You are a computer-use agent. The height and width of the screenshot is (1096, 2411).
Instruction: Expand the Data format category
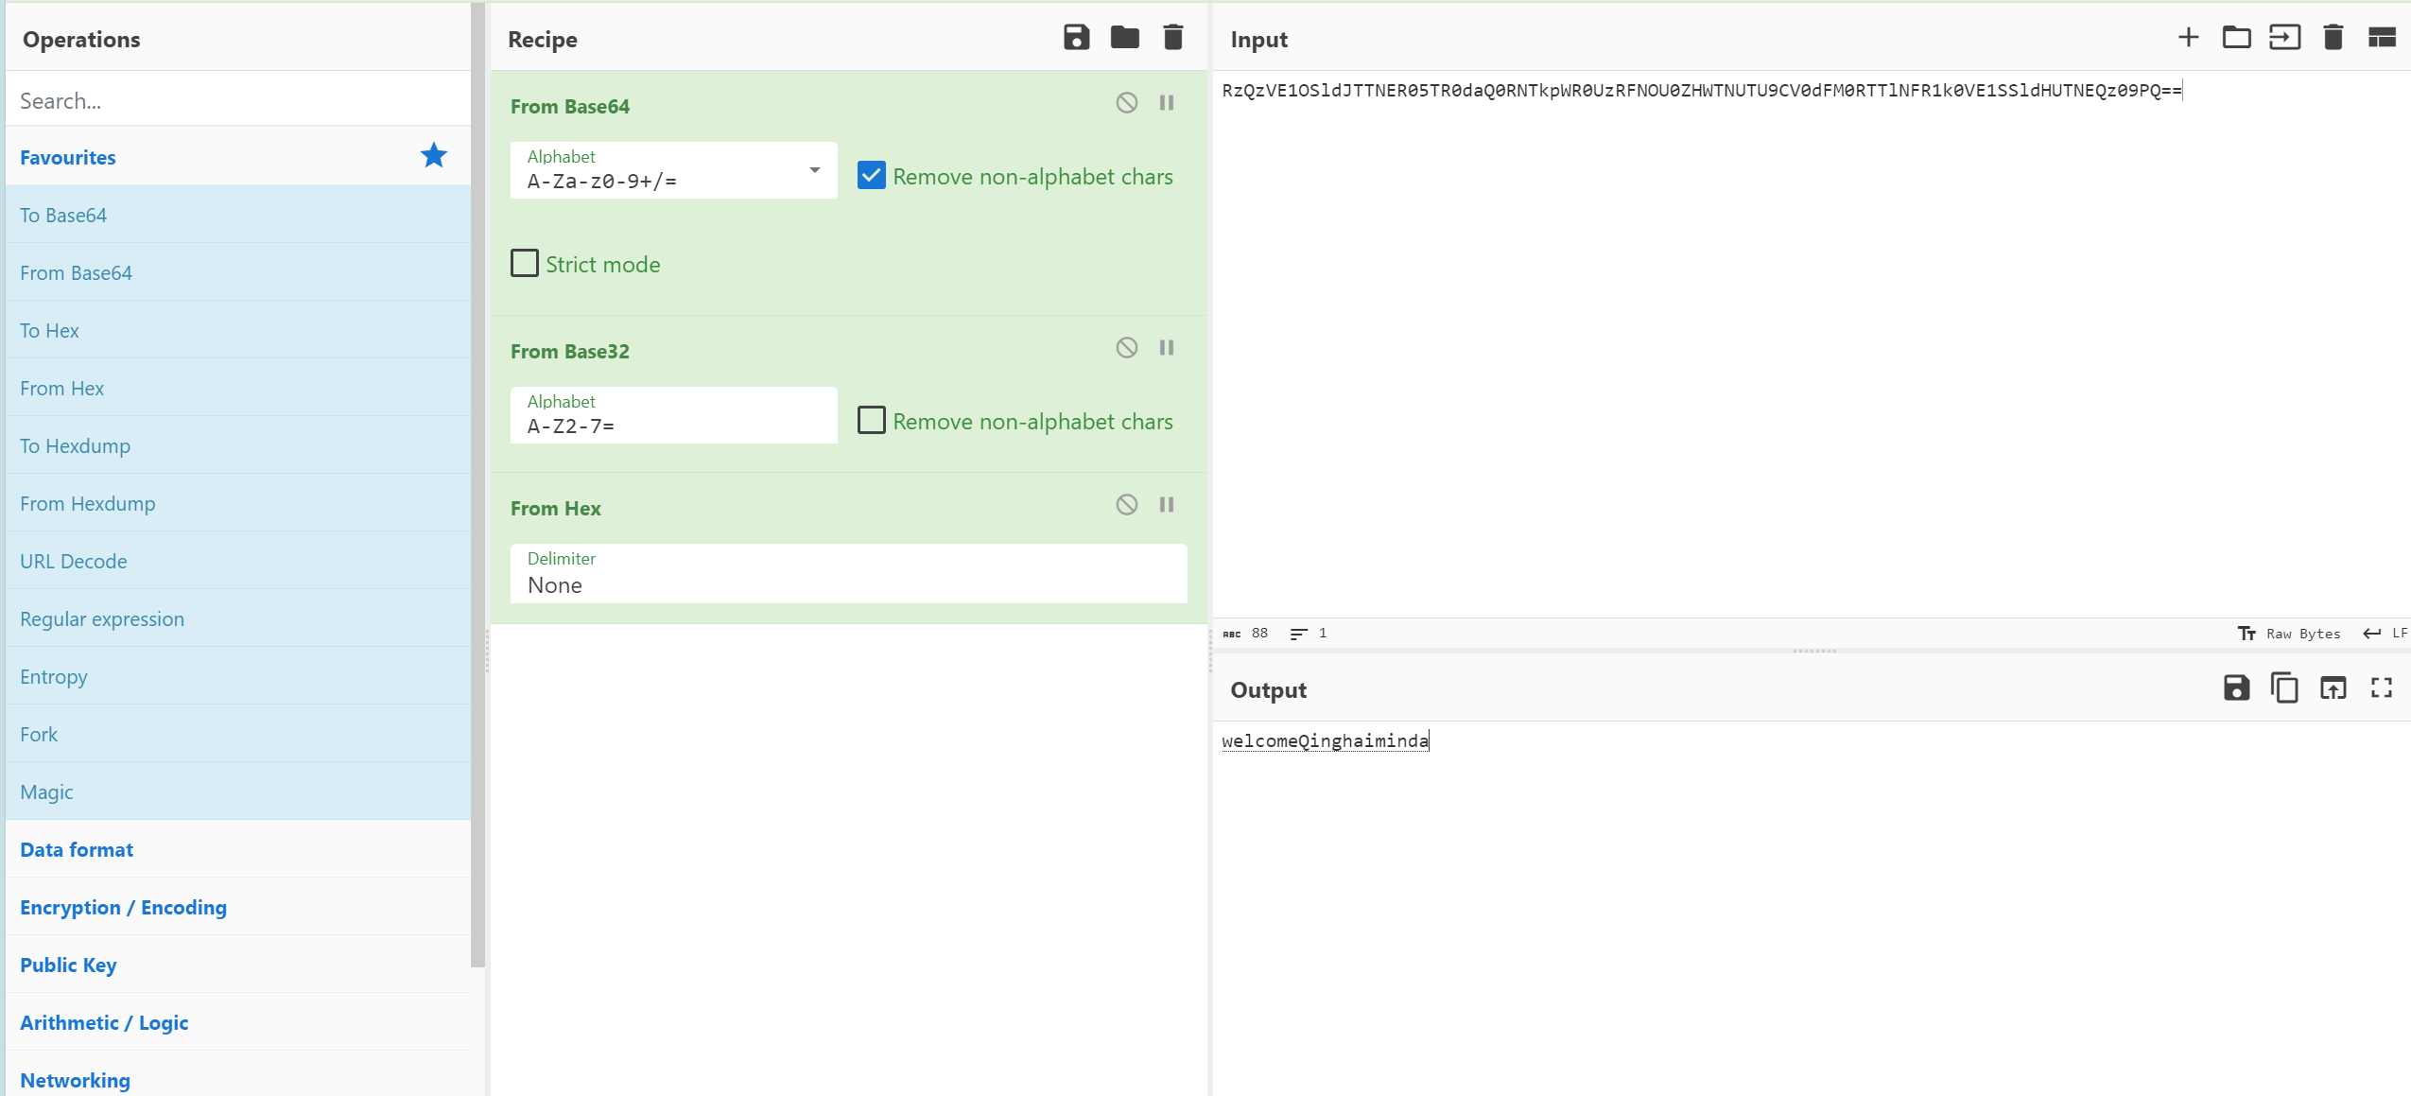tap(77, 849)
